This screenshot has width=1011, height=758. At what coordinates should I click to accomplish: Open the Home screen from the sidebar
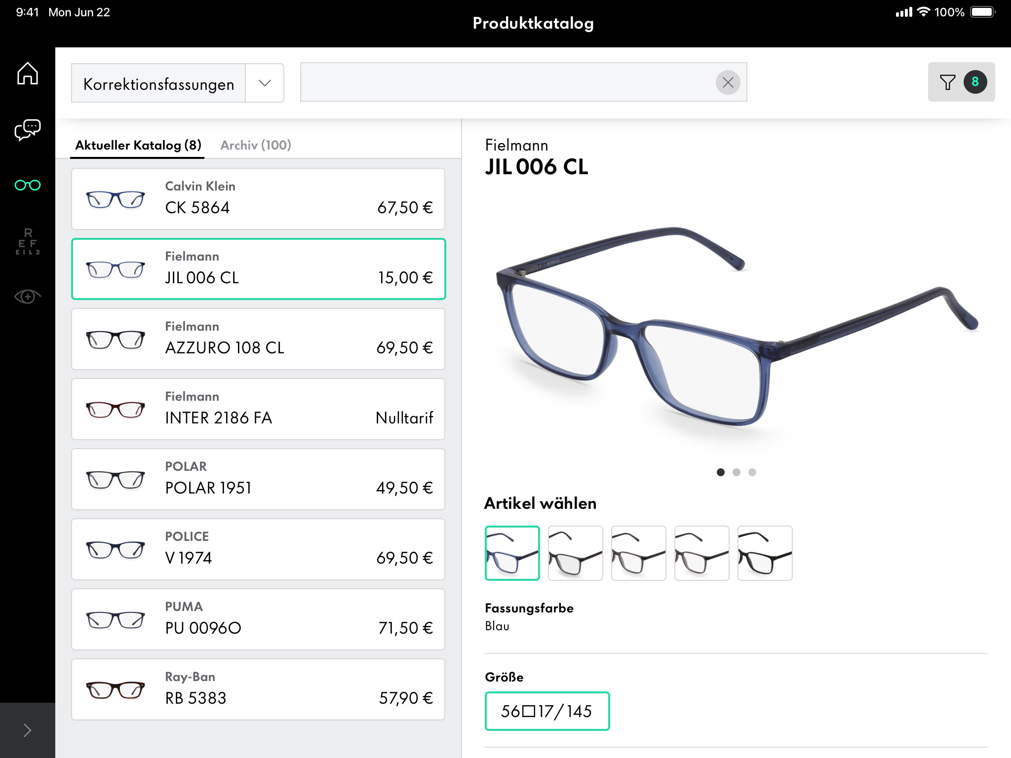pos(28,73)
